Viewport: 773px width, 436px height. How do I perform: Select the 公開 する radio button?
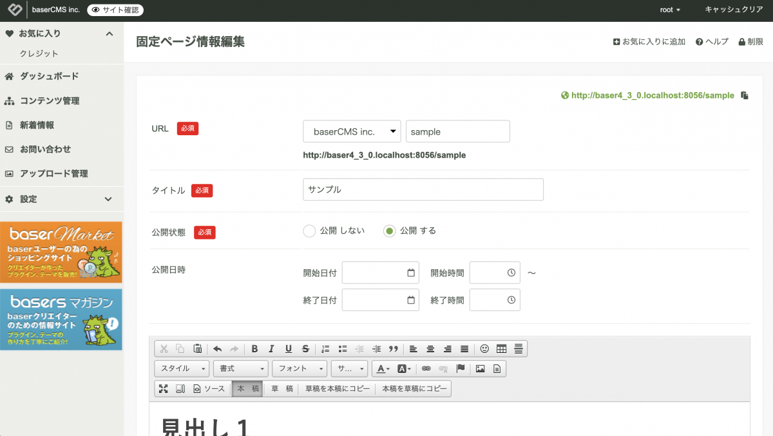(x=389, y=231)
